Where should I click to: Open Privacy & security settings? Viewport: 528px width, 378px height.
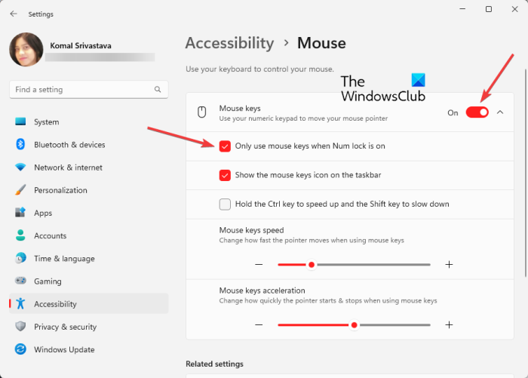(65, 327)
